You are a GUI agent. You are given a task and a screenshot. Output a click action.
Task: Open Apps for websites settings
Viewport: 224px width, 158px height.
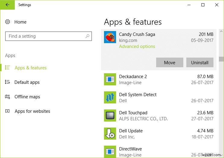coord(33,111)
